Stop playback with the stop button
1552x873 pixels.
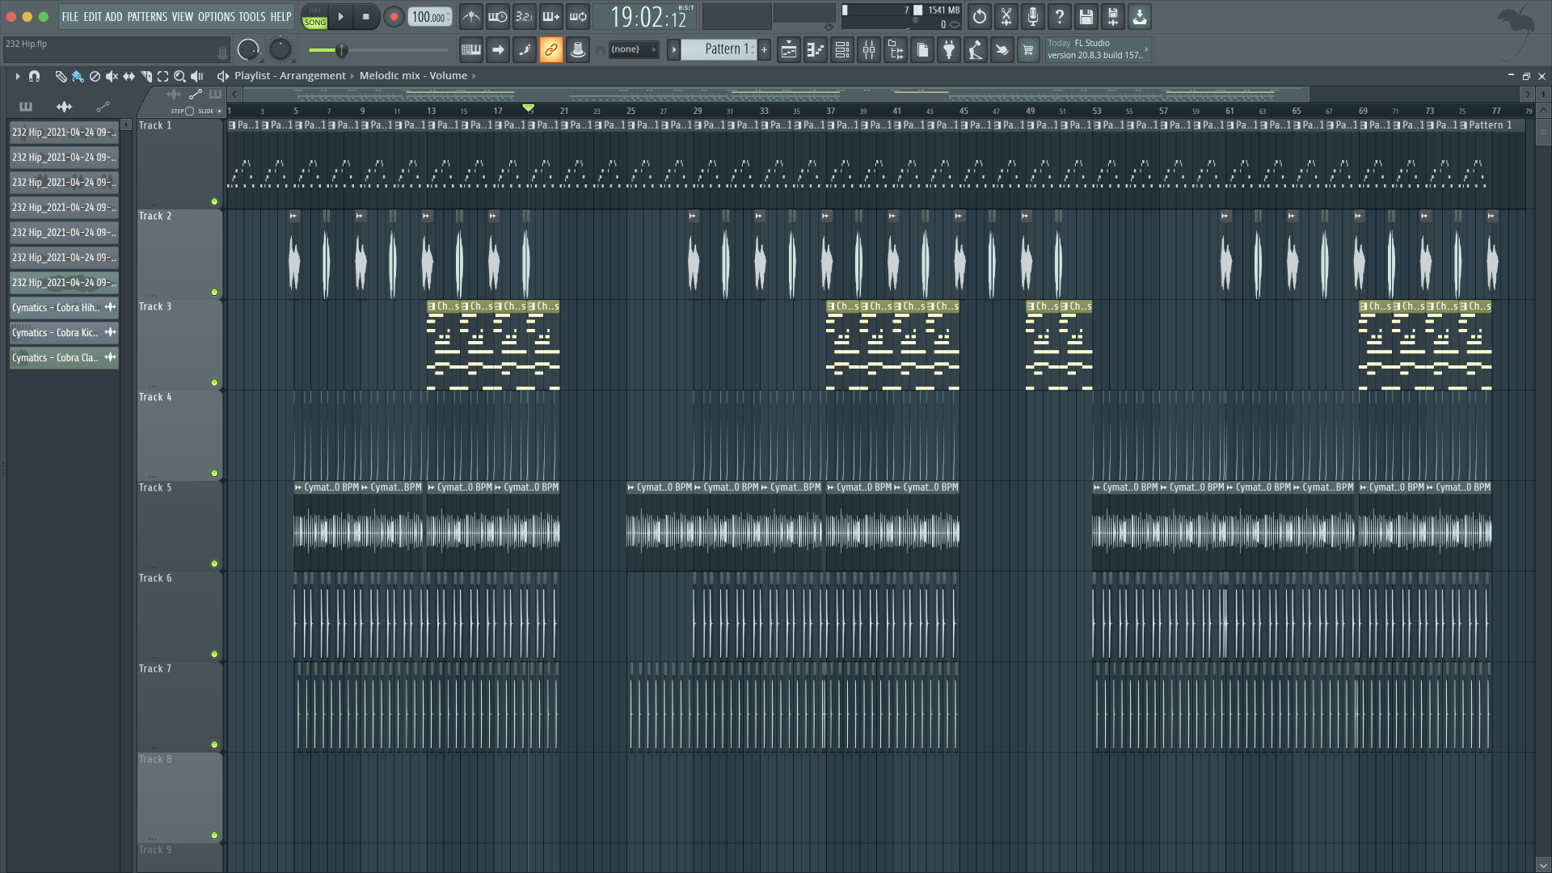[x=366, y=16]
